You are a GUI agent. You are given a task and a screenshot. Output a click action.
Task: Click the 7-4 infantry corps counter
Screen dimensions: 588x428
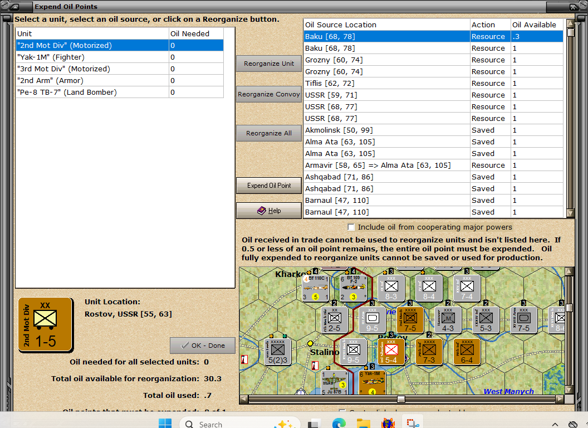[x=467, y=288]
